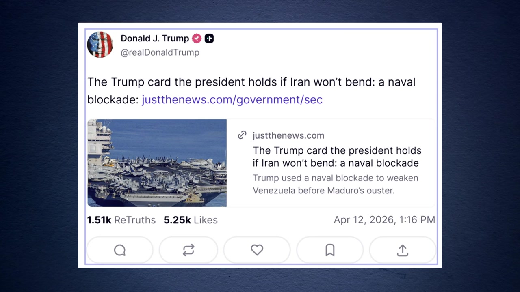Bookmark this post
Screen dimensions: 520x292
tap(330, 250)
